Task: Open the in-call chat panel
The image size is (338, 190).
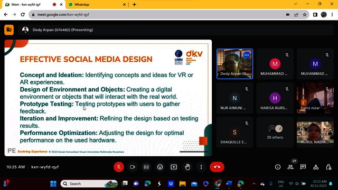Action: pos(303,167)
